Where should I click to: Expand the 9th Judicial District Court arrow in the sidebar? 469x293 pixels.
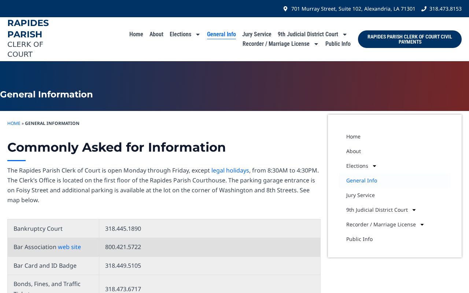click(x=414, y=210)
